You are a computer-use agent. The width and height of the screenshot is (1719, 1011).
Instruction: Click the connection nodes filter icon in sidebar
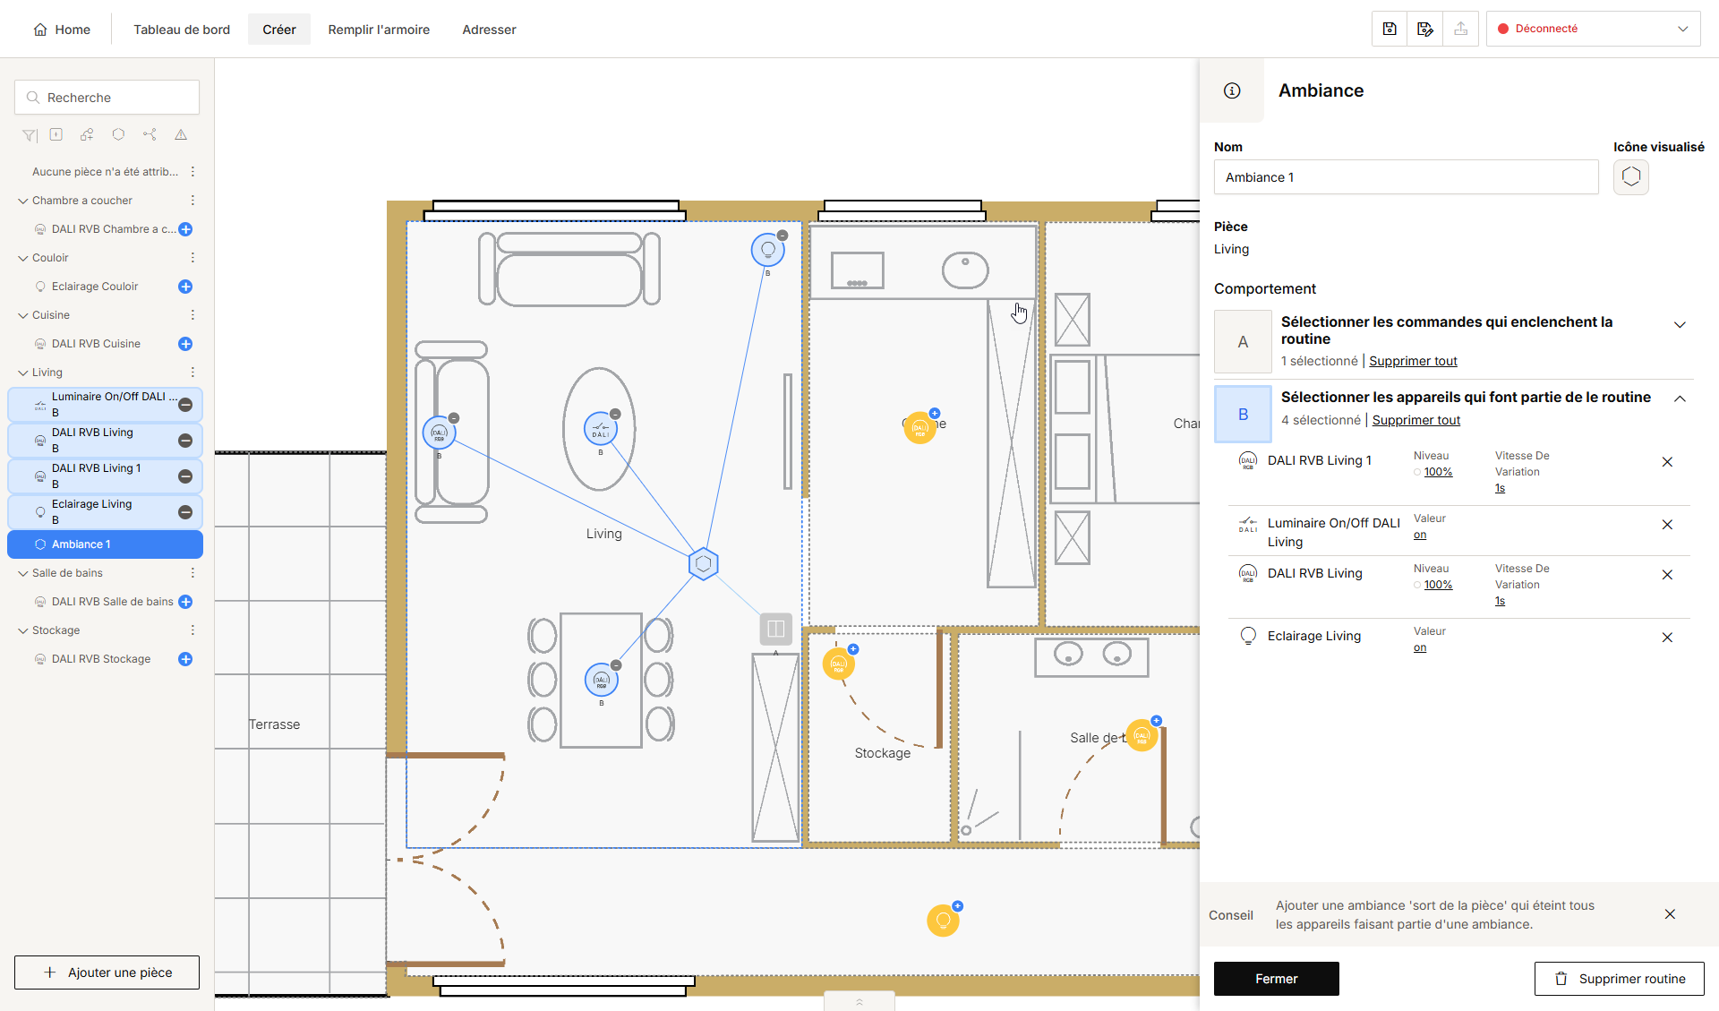pos(150,134)
